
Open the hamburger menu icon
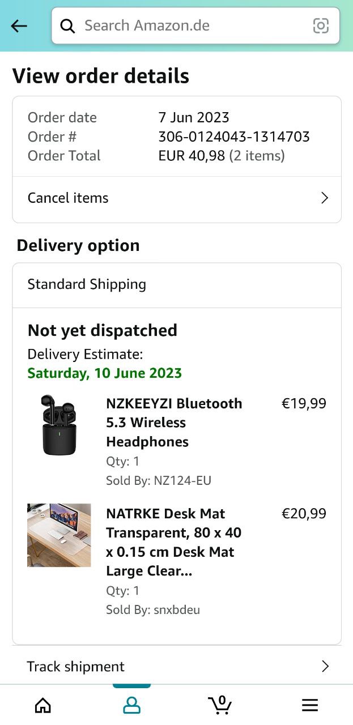pyautogui.click(x=309, y=705)
